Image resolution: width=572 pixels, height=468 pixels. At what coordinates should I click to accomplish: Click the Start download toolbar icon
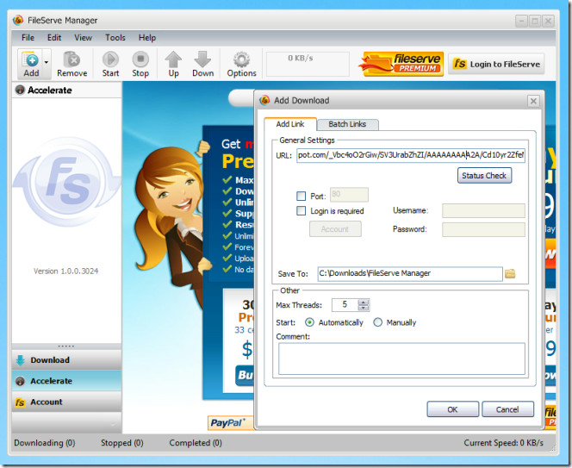110,64
